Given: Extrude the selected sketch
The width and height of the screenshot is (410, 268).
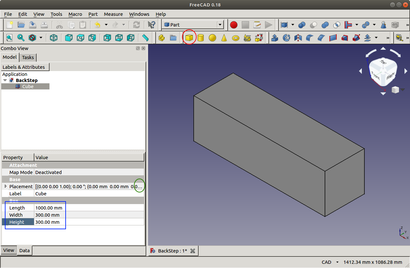Looking at the screenshot, I should [275, 38].
